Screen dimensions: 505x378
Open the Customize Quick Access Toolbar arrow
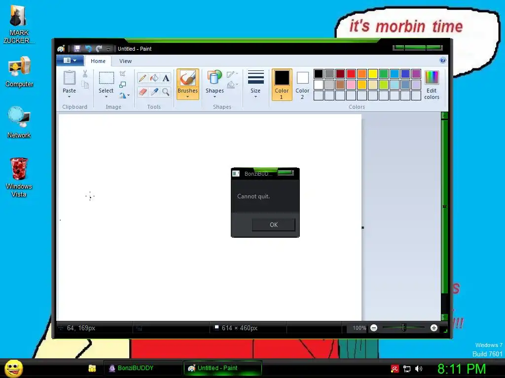(108, 49)
